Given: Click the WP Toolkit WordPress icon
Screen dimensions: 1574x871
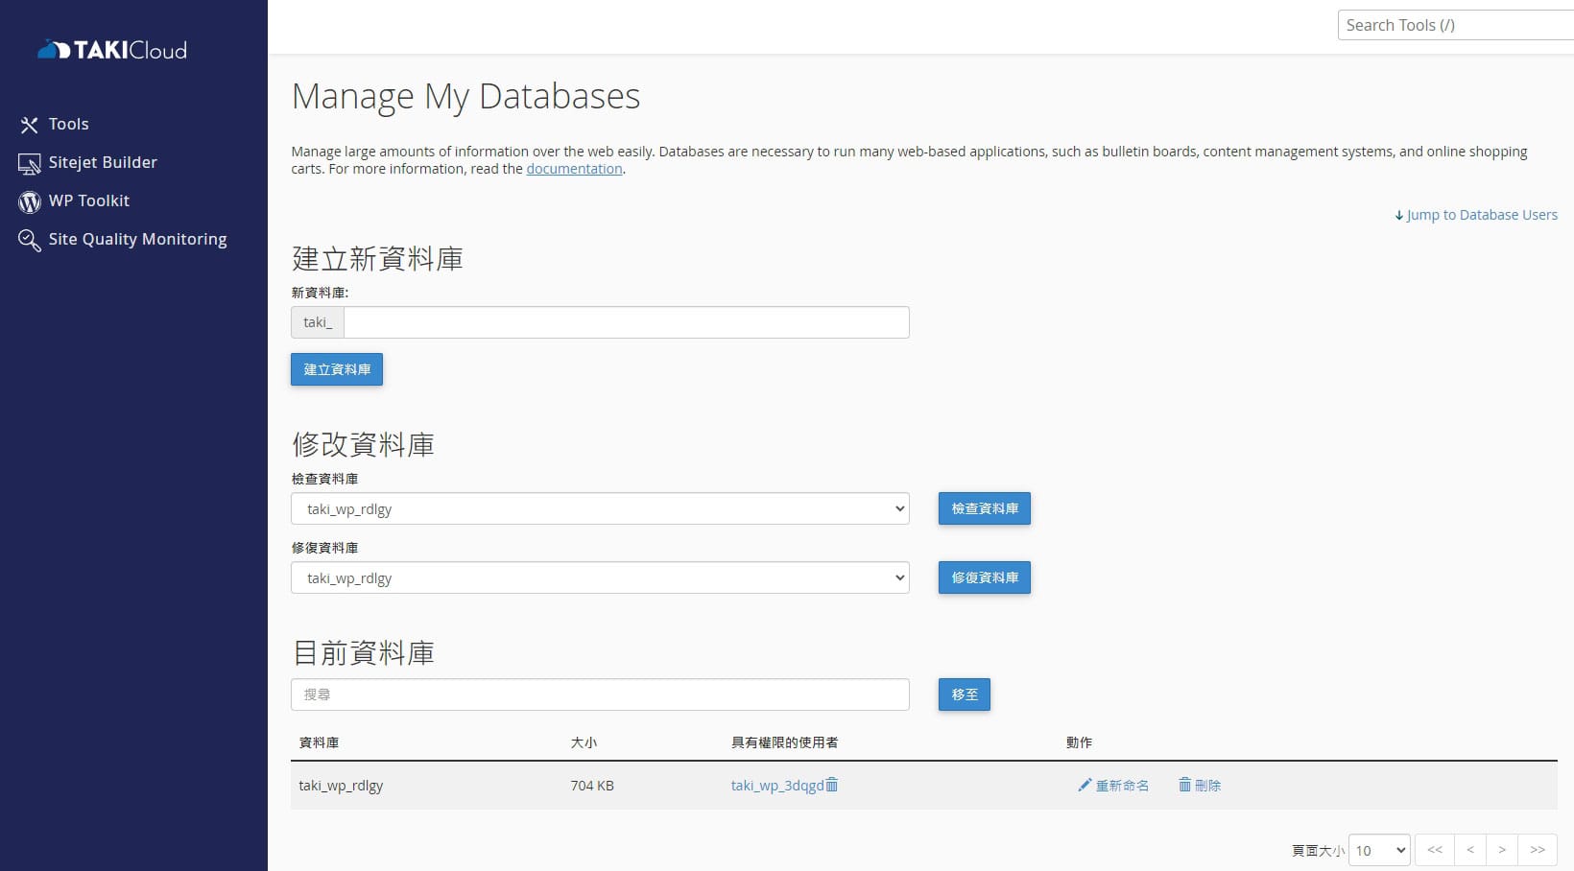Looking at the screenshot, I should [29, 201].
